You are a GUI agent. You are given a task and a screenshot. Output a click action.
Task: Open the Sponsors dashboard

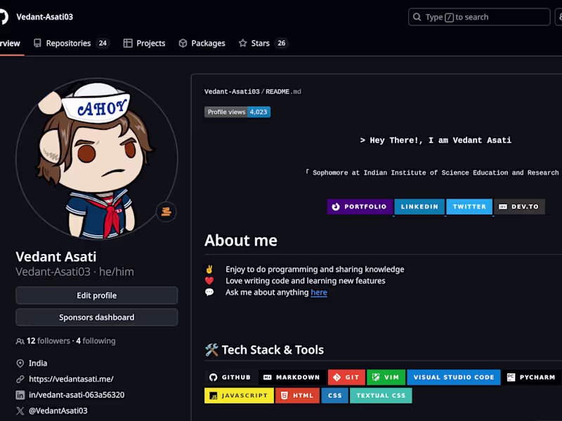tap(96, 317)
